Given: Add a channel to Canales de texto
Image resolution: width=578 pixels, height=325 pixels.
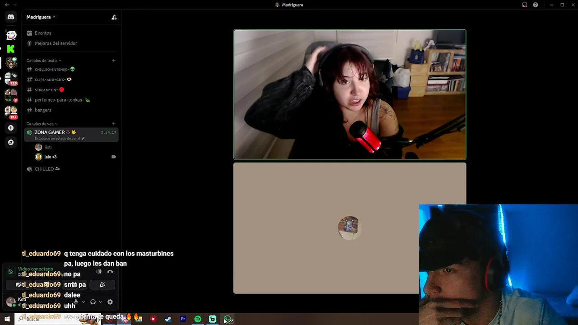Looking at the screenshot, I should coord(114,60).
